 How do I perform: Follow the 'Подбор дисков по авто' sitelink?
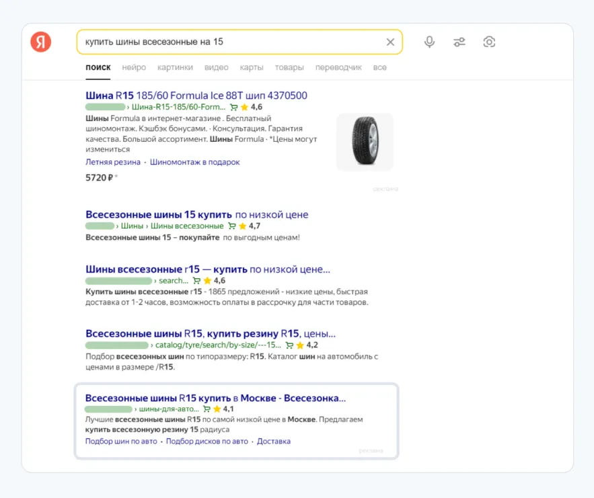[x=207, y=442]
